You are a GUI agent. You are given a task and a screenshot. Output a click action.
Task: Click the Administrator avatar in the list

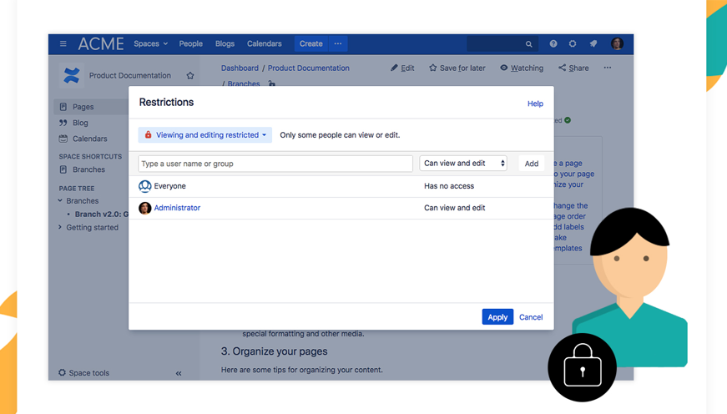pyautogui.click(x=144, y=208)
